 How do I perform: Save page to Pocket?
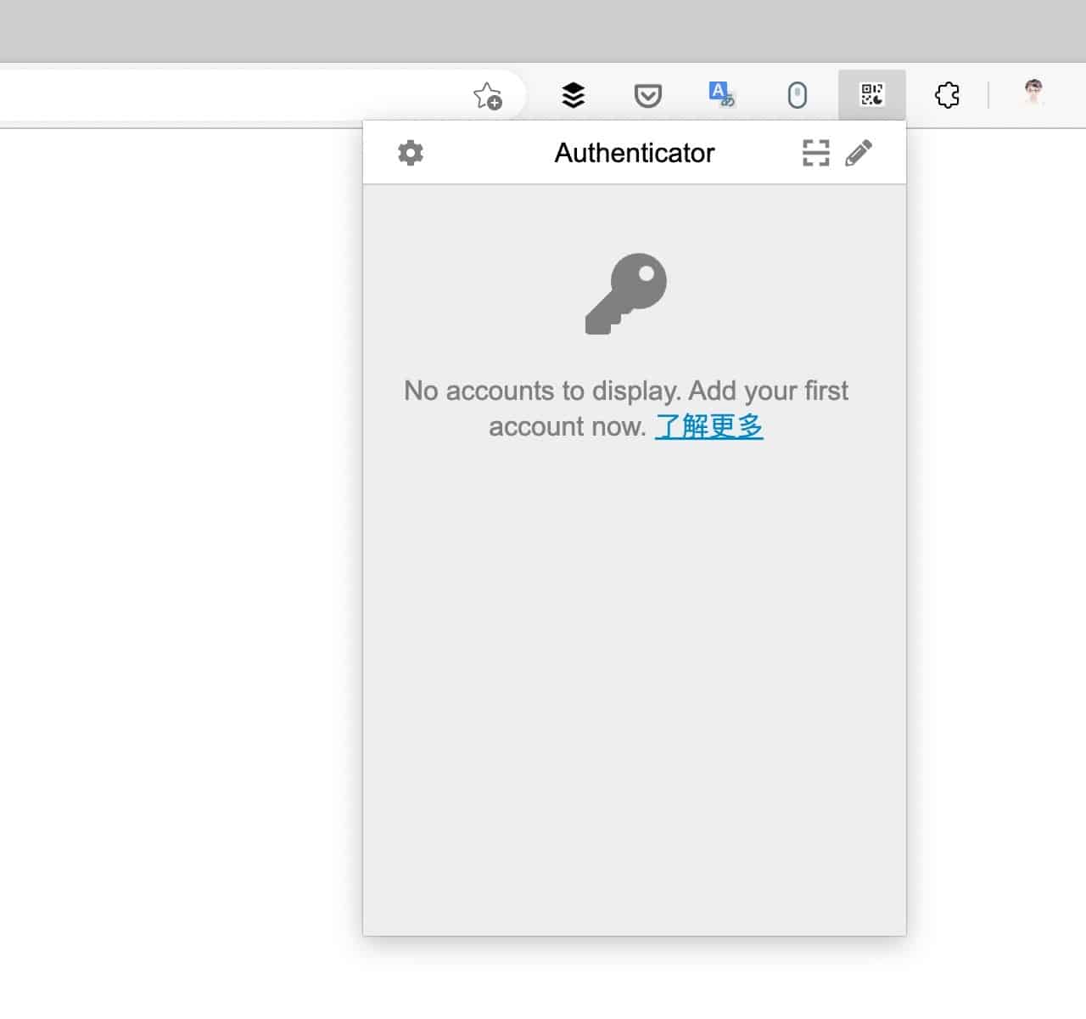pos(648,95)
